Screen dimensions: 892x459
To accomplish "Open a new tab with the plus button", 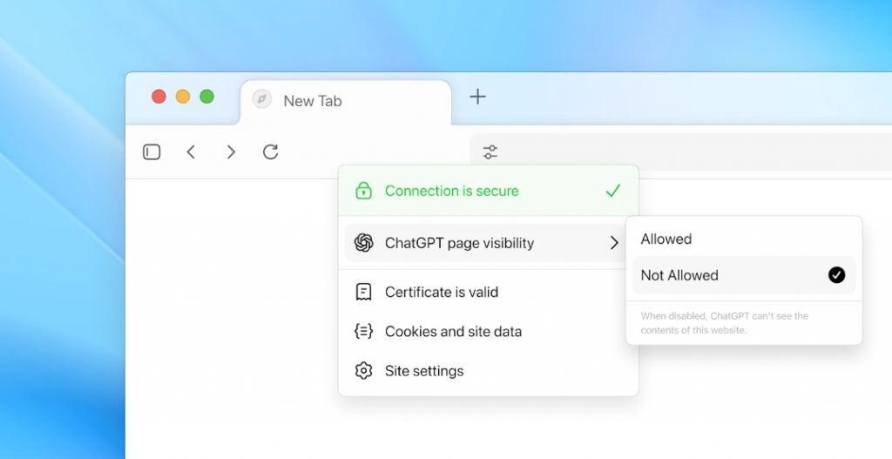I will [x=478, y=97].
